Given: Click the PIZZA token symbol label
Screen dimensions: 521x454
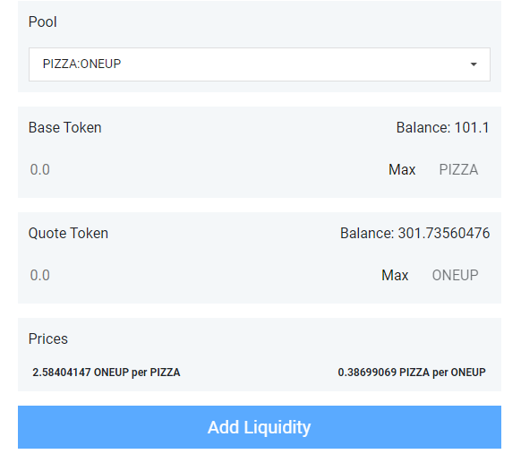Looking at the screenshot, I should coord(458,170).
